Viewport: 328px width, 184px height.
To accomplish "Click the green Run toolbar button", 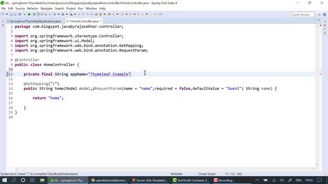I will coord(63,14).
